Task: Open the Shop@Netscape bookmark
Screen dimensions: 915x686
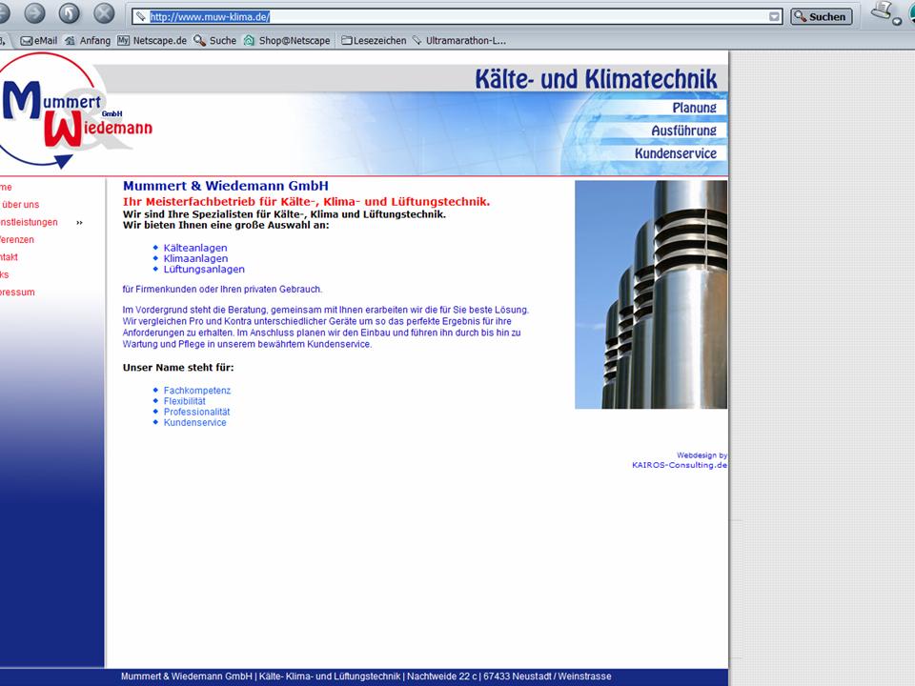Action: pyautogui.click(x=287, y=41)
